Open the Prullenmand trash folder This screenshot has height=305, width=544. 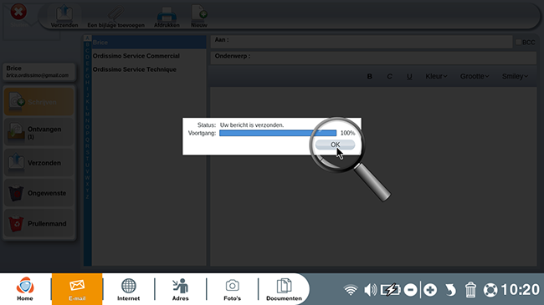(38, 224)
